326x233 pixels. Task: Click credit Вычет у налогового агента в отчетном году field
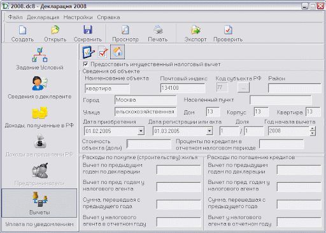[299, 222]
